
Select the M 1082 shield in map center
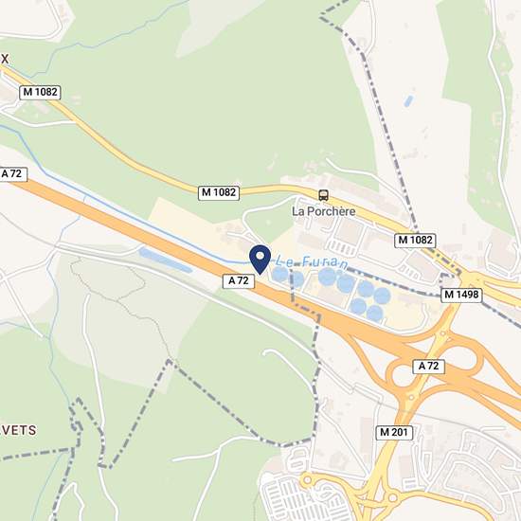click(x=219, y=192)
